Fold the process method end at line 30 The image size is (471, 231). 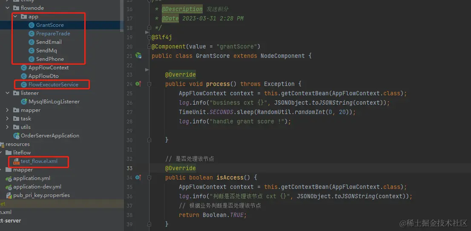(149, 140)
